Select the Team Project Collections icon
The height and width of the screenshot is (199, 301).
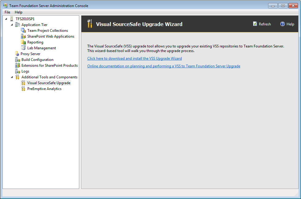point(23,30)
